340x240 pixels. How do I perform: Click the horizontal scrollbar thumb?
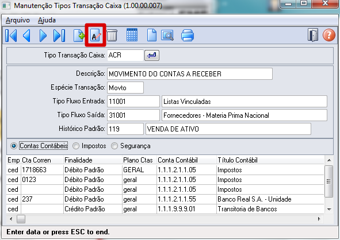click(21, 219)
